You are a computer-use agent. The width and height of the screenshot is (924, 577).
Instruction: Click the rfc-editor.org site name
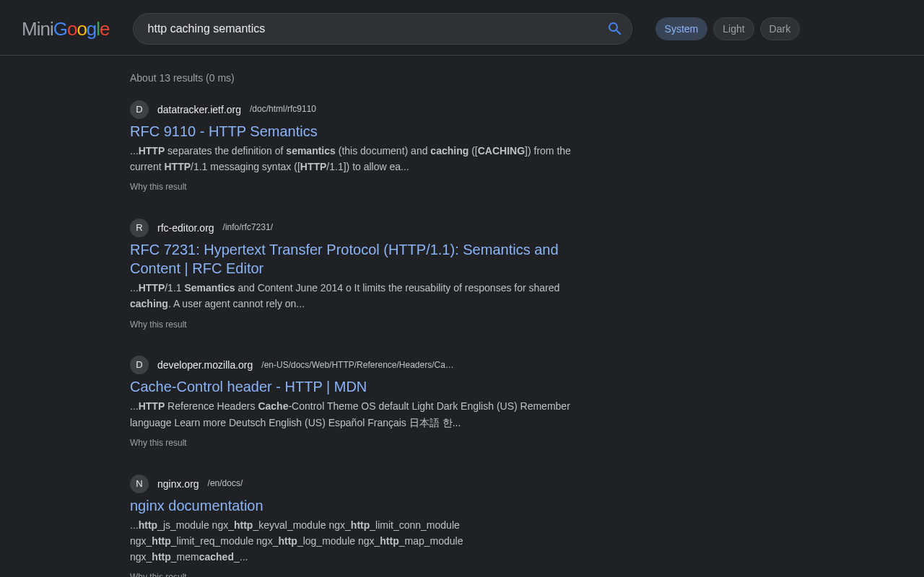pos(186,228)
